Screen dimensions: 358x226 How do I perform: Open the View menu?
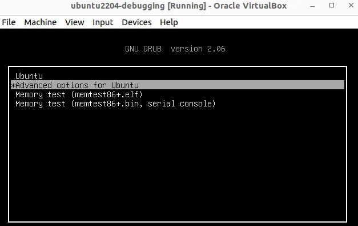click(74, 22)
